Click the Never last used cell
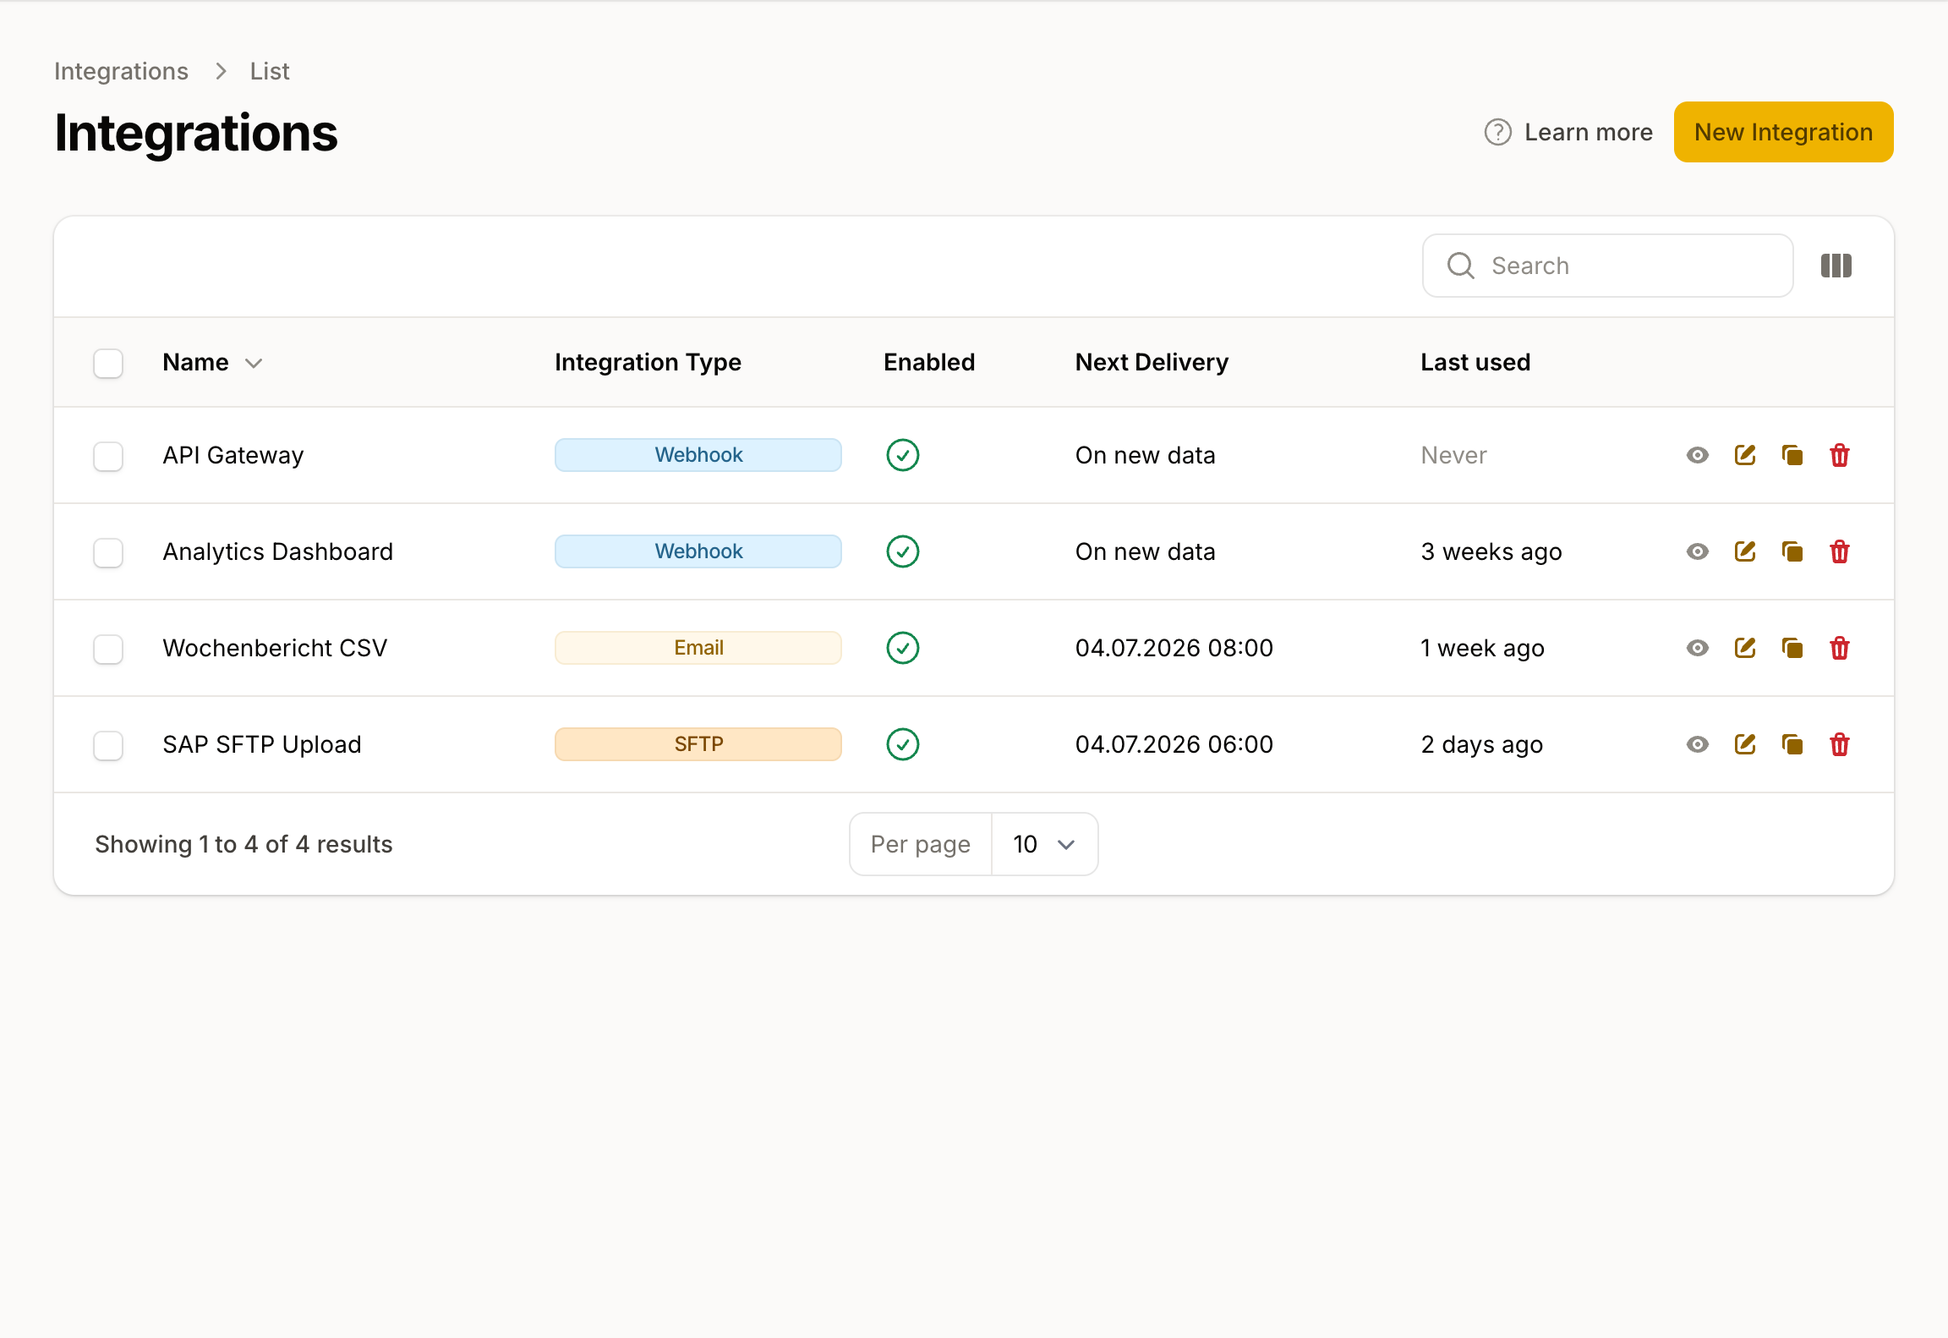The width and height of the screenshot is (1948, 1338). (1453, 456)
